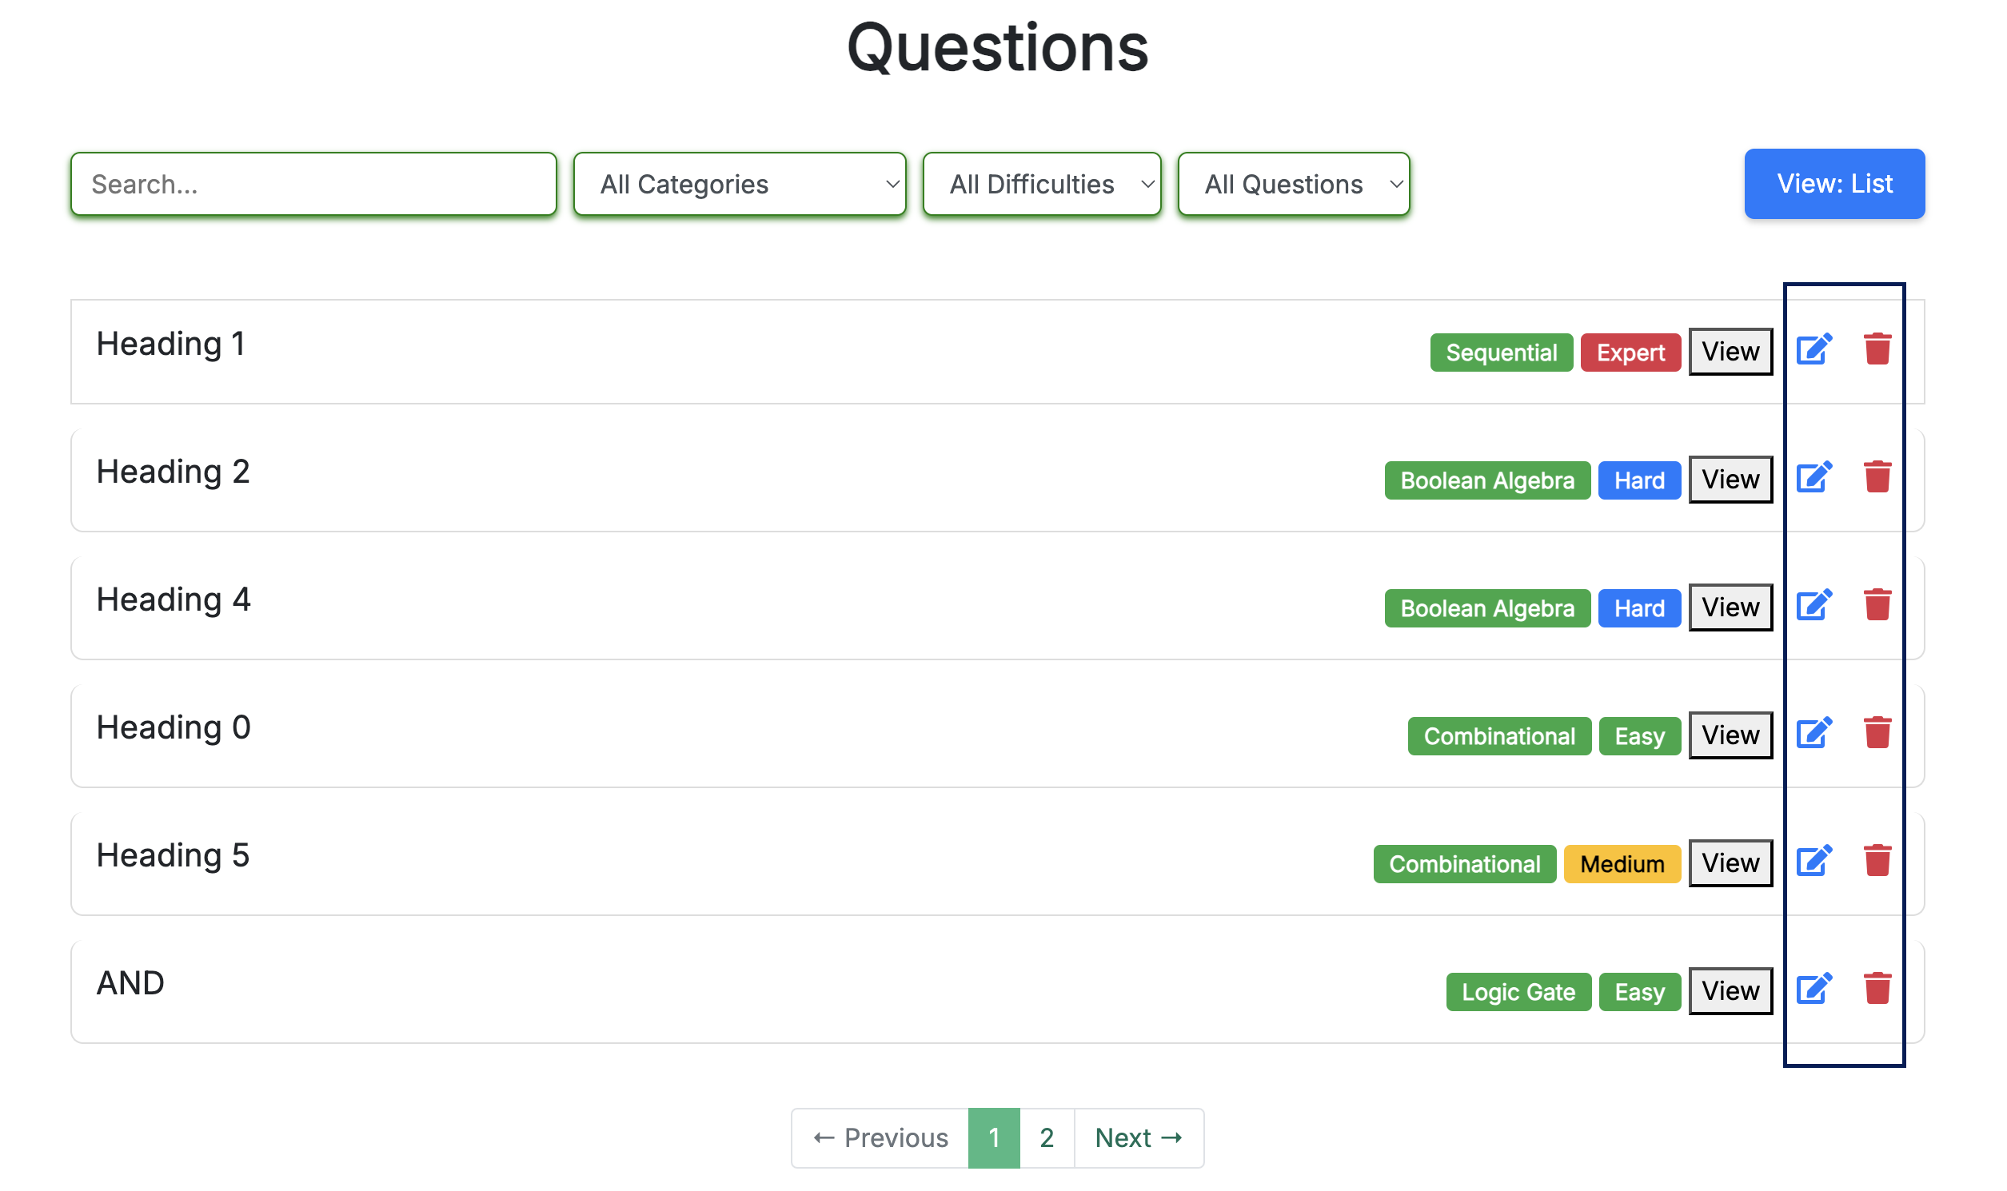Expand the All Difficulties dropdown
This screenshot has width=2007, height=1191.
(1041, 185)
